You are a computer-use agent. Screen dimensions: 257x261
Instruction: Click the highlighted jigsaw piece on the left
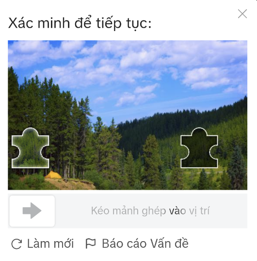click(x=30, y=148)
